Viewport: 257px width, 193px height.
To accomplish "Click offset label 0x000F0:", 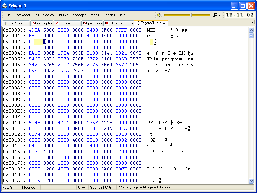I will pos(14,117).
